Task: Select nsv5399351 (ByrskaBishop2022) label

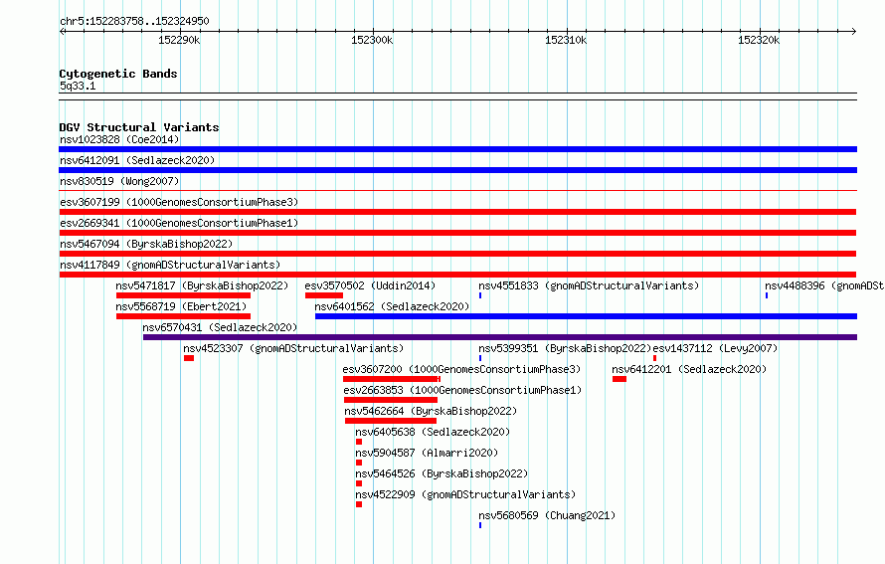Action: 565,348
